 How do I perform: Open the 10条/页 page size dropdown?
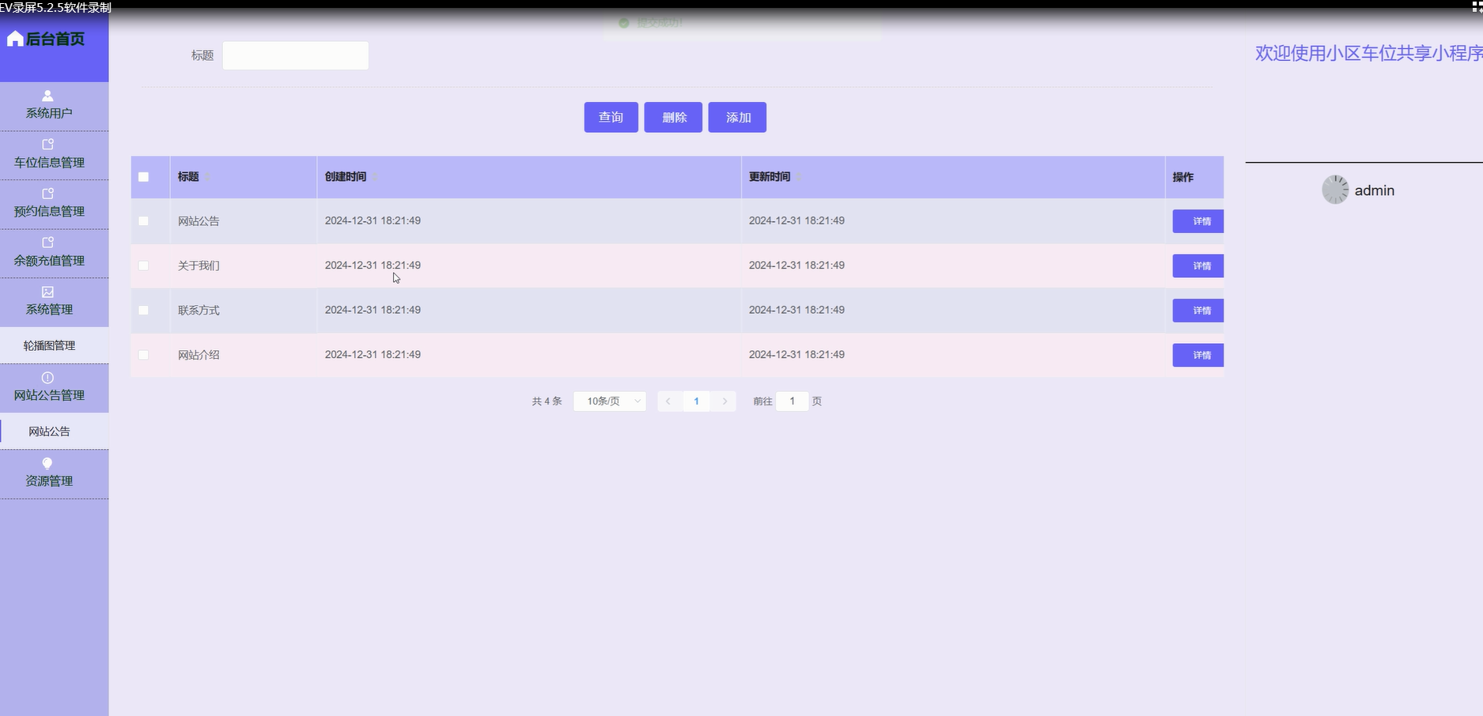610,401
